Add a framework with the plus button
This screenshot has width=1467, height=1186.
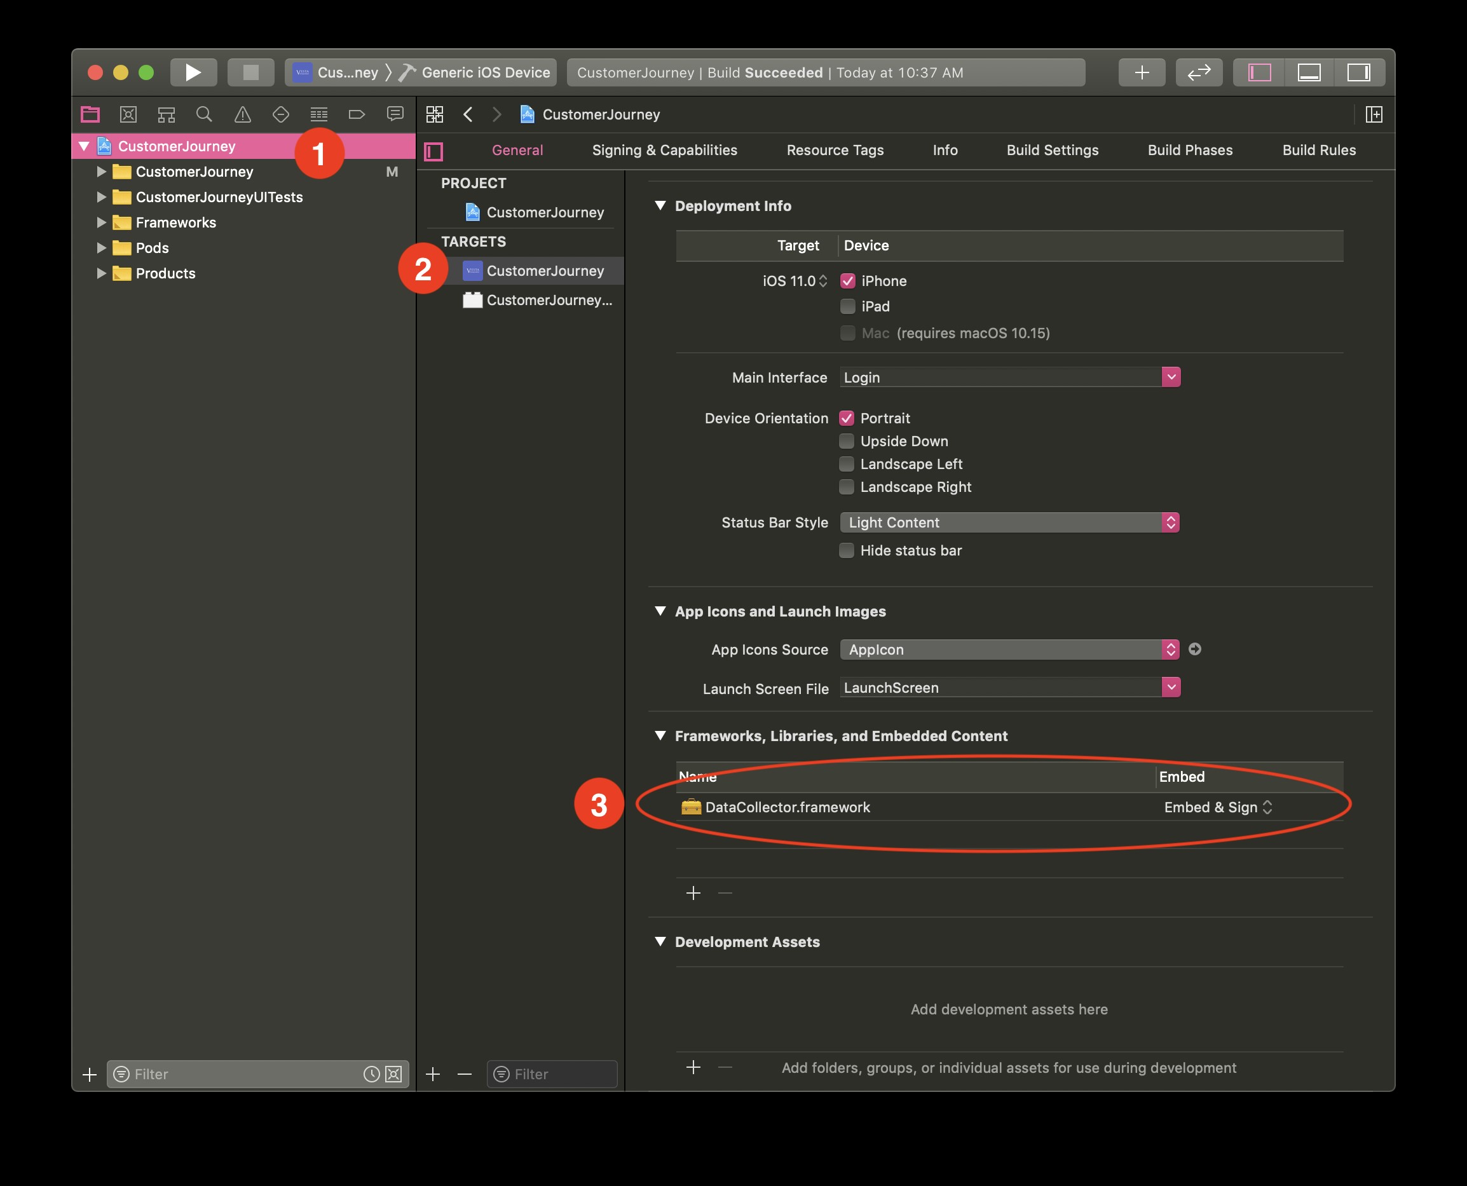click(693, 893)
